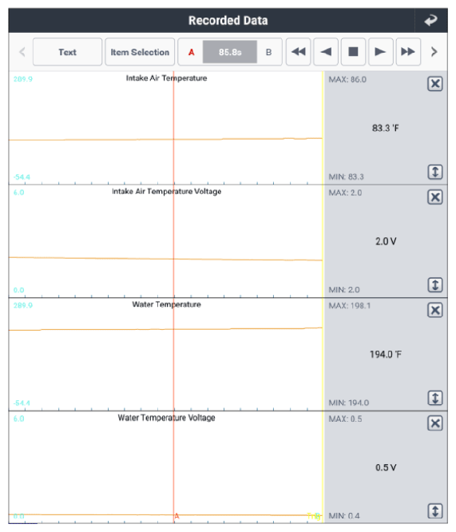456x532 pixels.
Task: Play recorded data forward
Action: pyautogui.click(x=381, y=52)
